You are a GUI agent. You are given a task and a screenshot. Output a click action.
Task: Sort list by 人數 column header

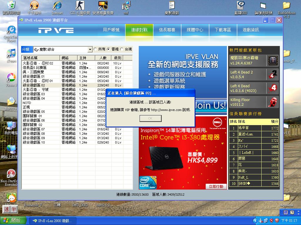(x=103, y=58)
